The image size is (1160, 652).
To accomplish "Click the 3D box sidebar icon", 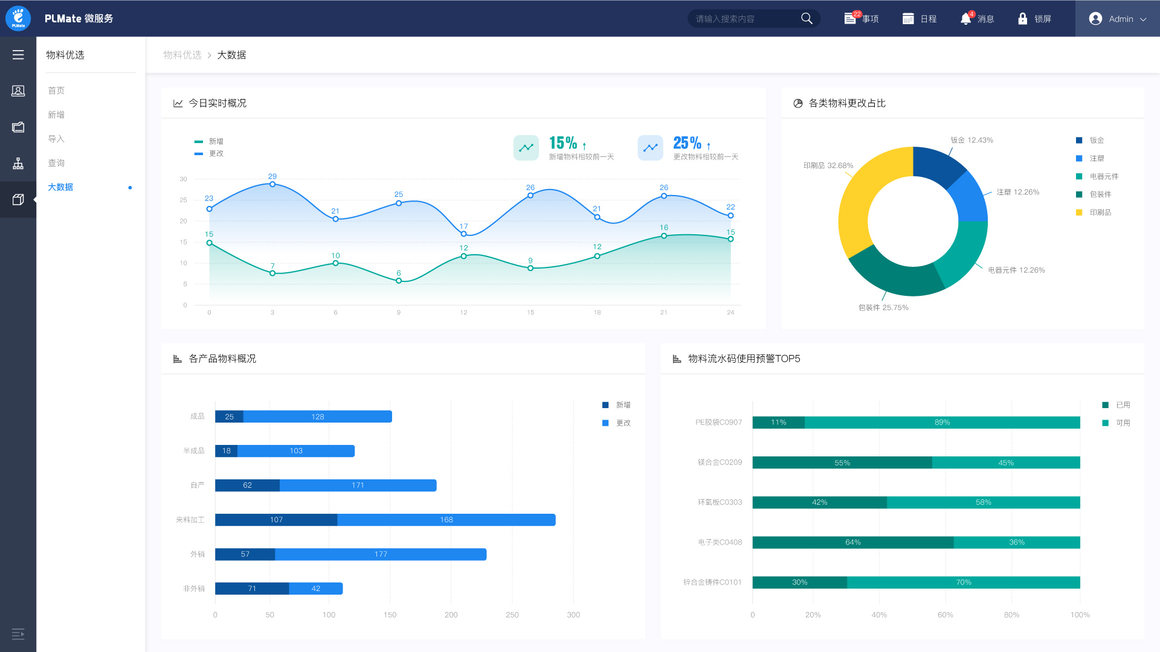I will (18, 200).
